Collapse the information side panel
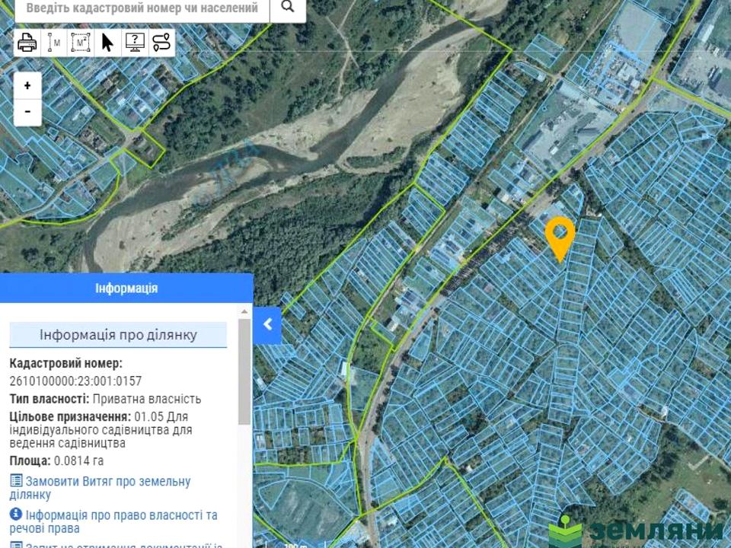Viewport: 731px width, 548px height. pyautogui.click(x=267, y=324)
